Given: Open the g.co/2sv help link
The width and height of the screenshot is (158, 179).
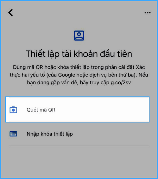Looking at the screenshot, I should (121, 83).
